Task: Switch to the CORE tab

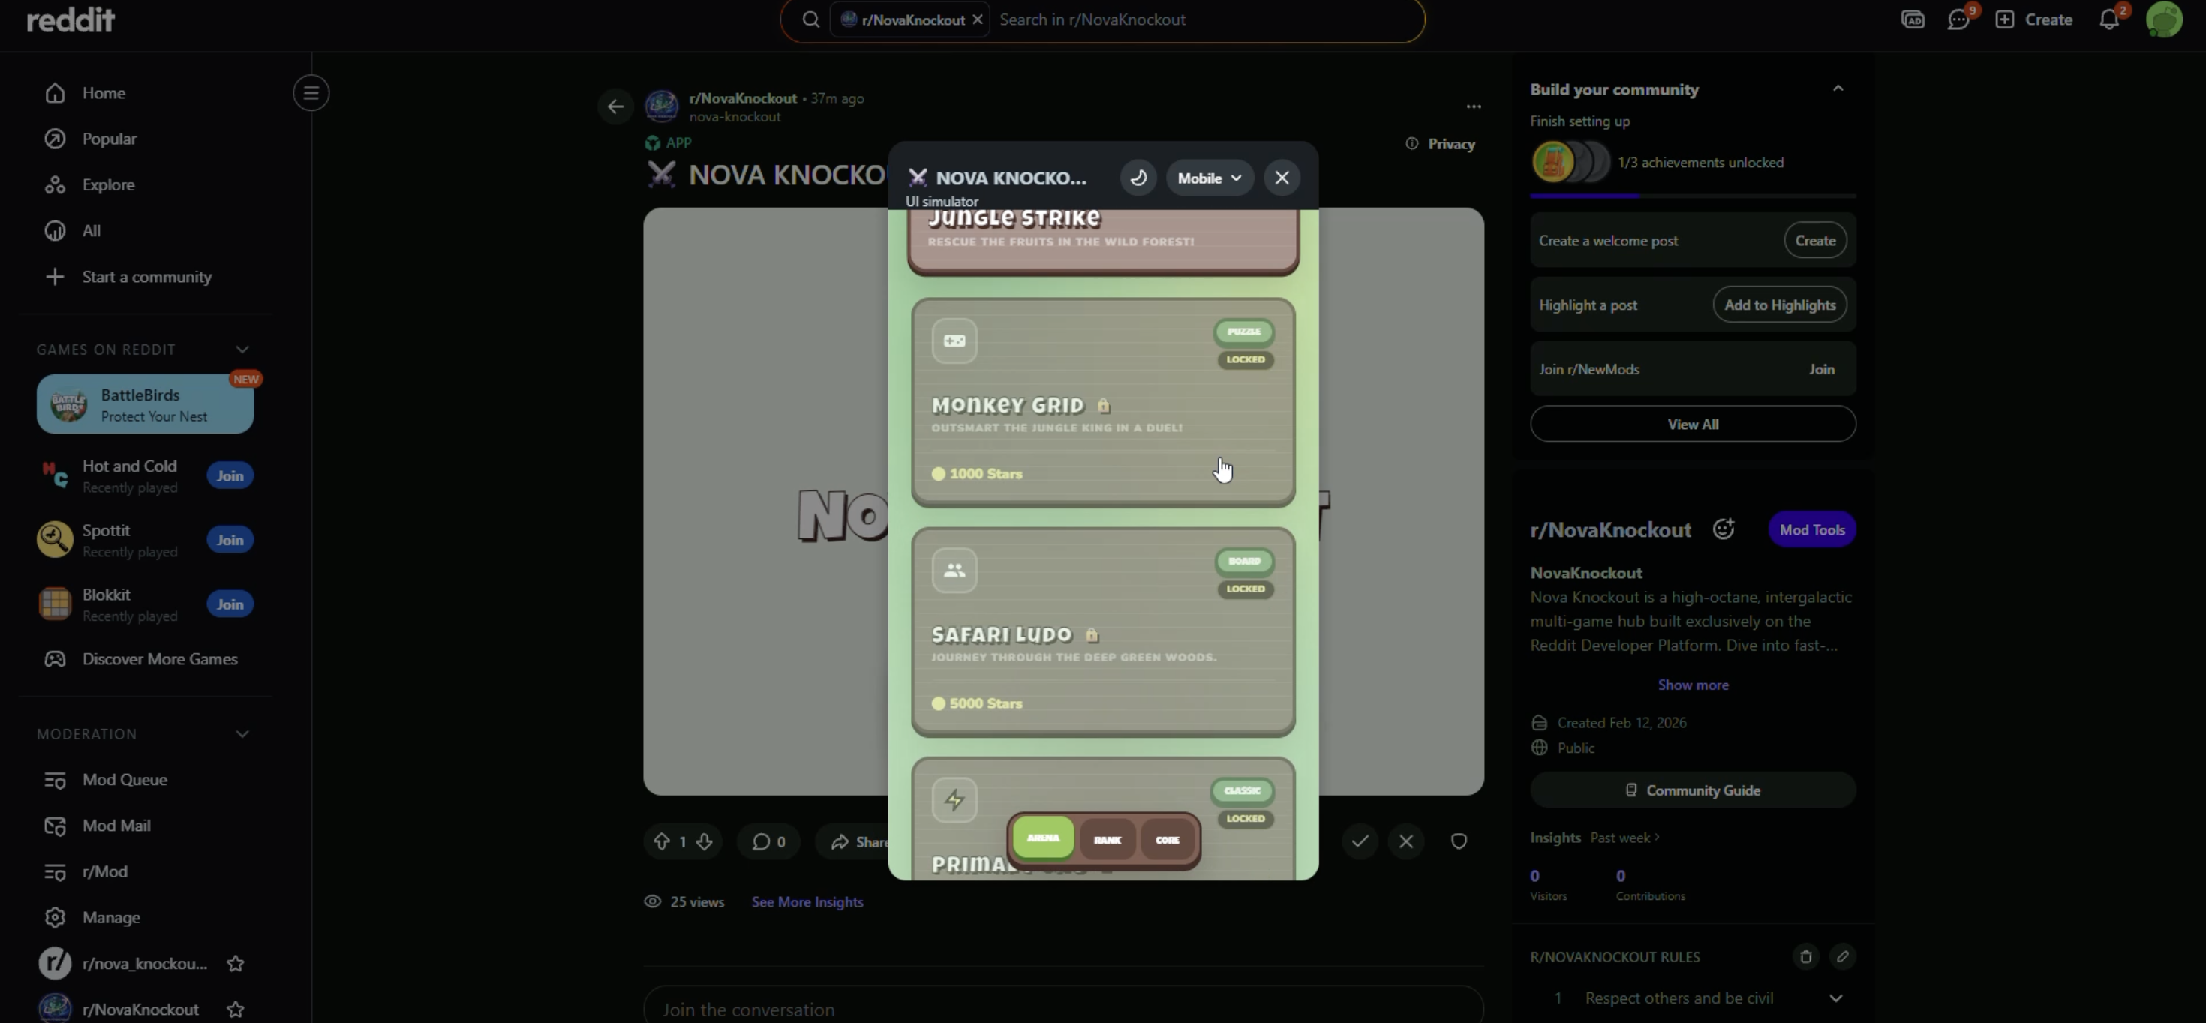Action: point(1168,840)
